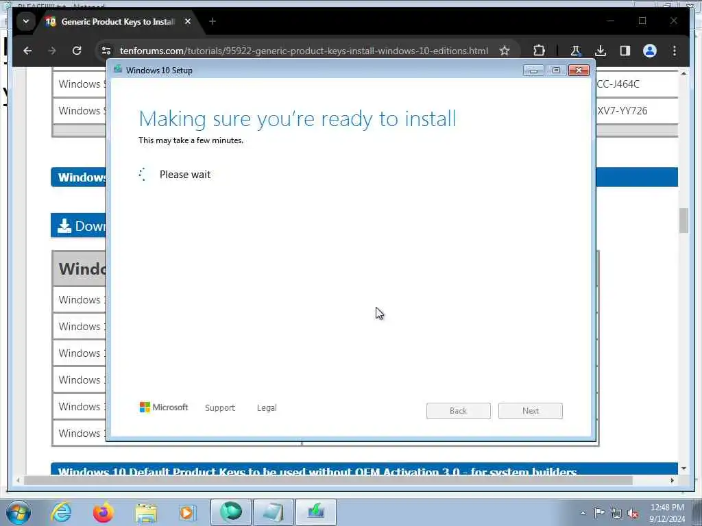
Task: Launch Firefox from taskbar
Action: click(103, 512)
